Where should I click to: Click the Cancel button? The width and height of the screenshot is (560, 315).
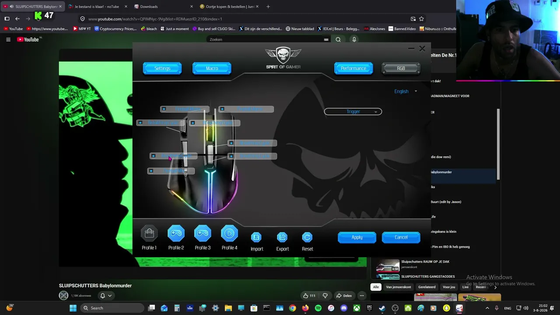[x=401, y=237]
